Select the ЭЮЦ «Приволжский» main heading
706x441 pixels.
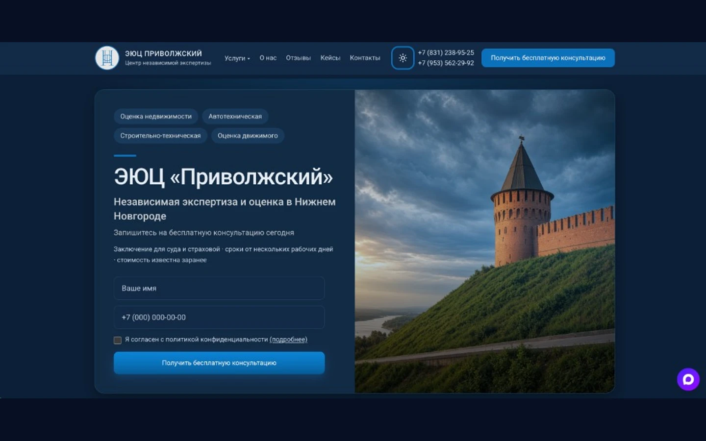223,177
